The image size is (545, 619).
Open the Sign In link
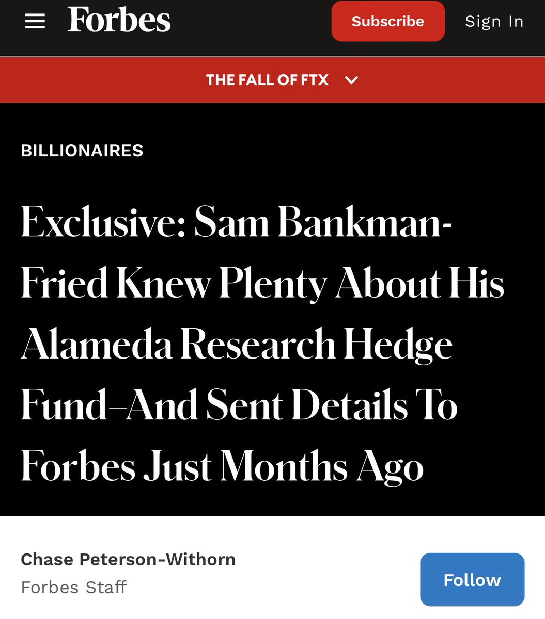pyautogui.click(x=494, y=21)
